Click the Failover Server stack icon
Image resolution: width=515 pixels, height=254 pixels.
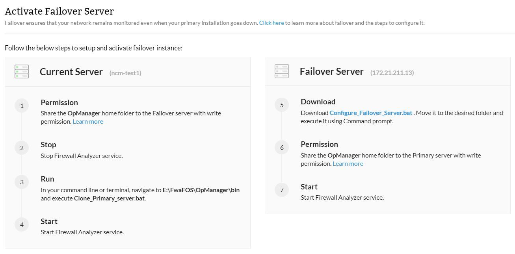click(282, 71)
